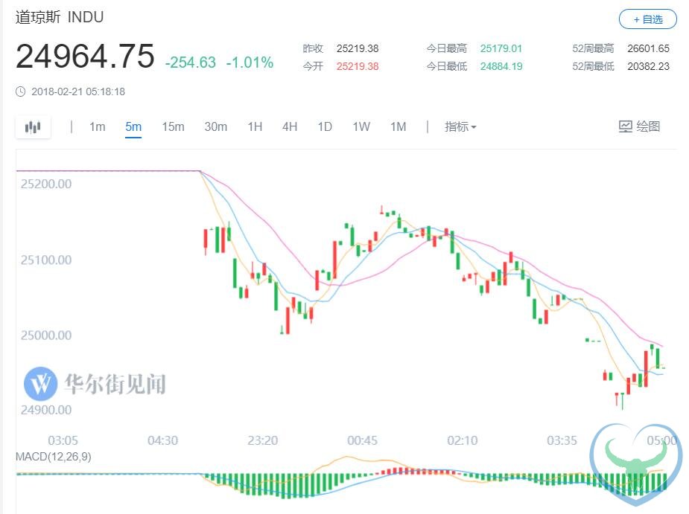This screenshot has height=514, width=689.
Task: Click the 03:35 time axis label
Action: (x=562, y=440)
